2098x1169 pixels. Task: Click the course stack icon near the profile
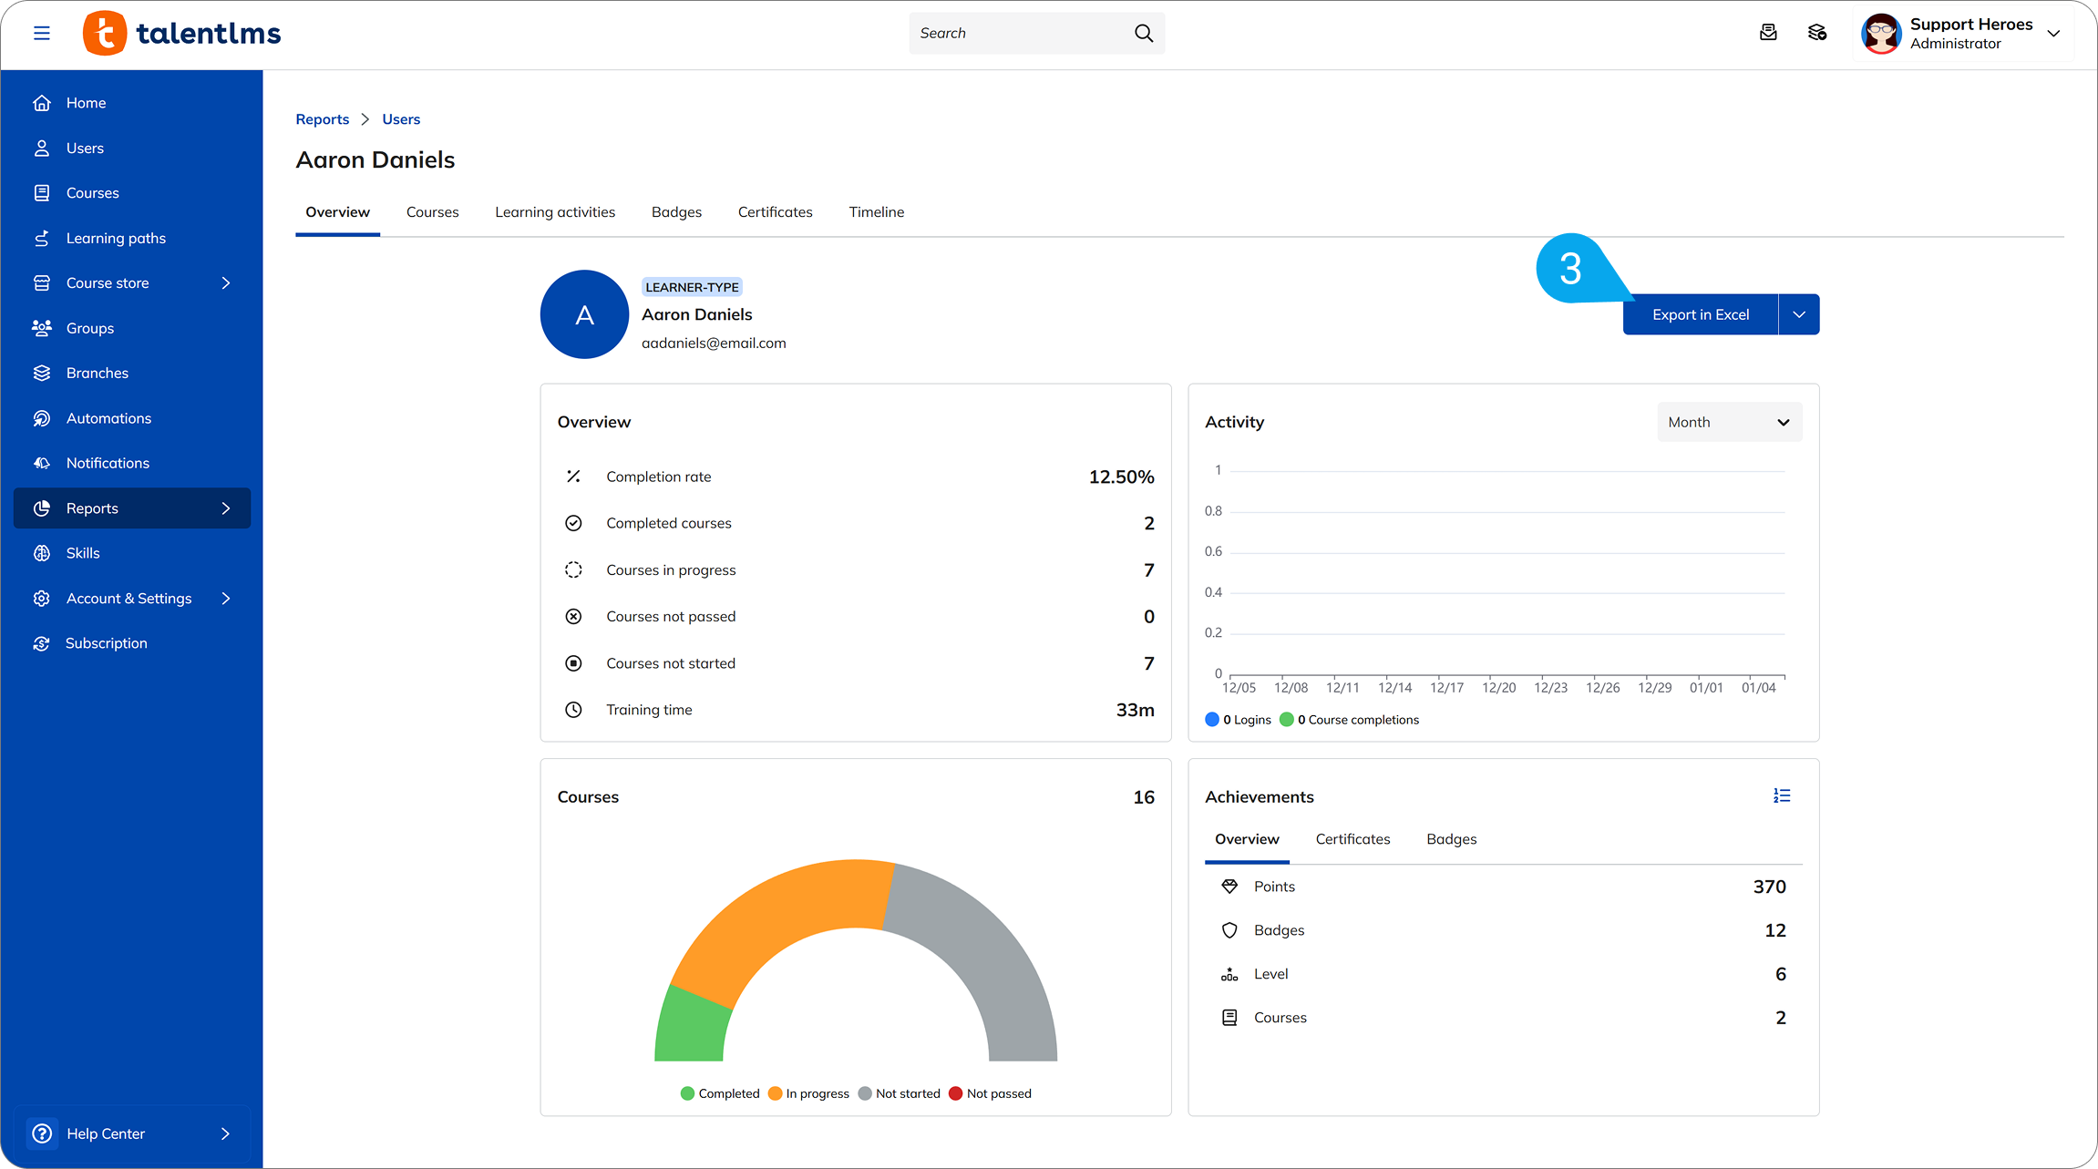1817,32
